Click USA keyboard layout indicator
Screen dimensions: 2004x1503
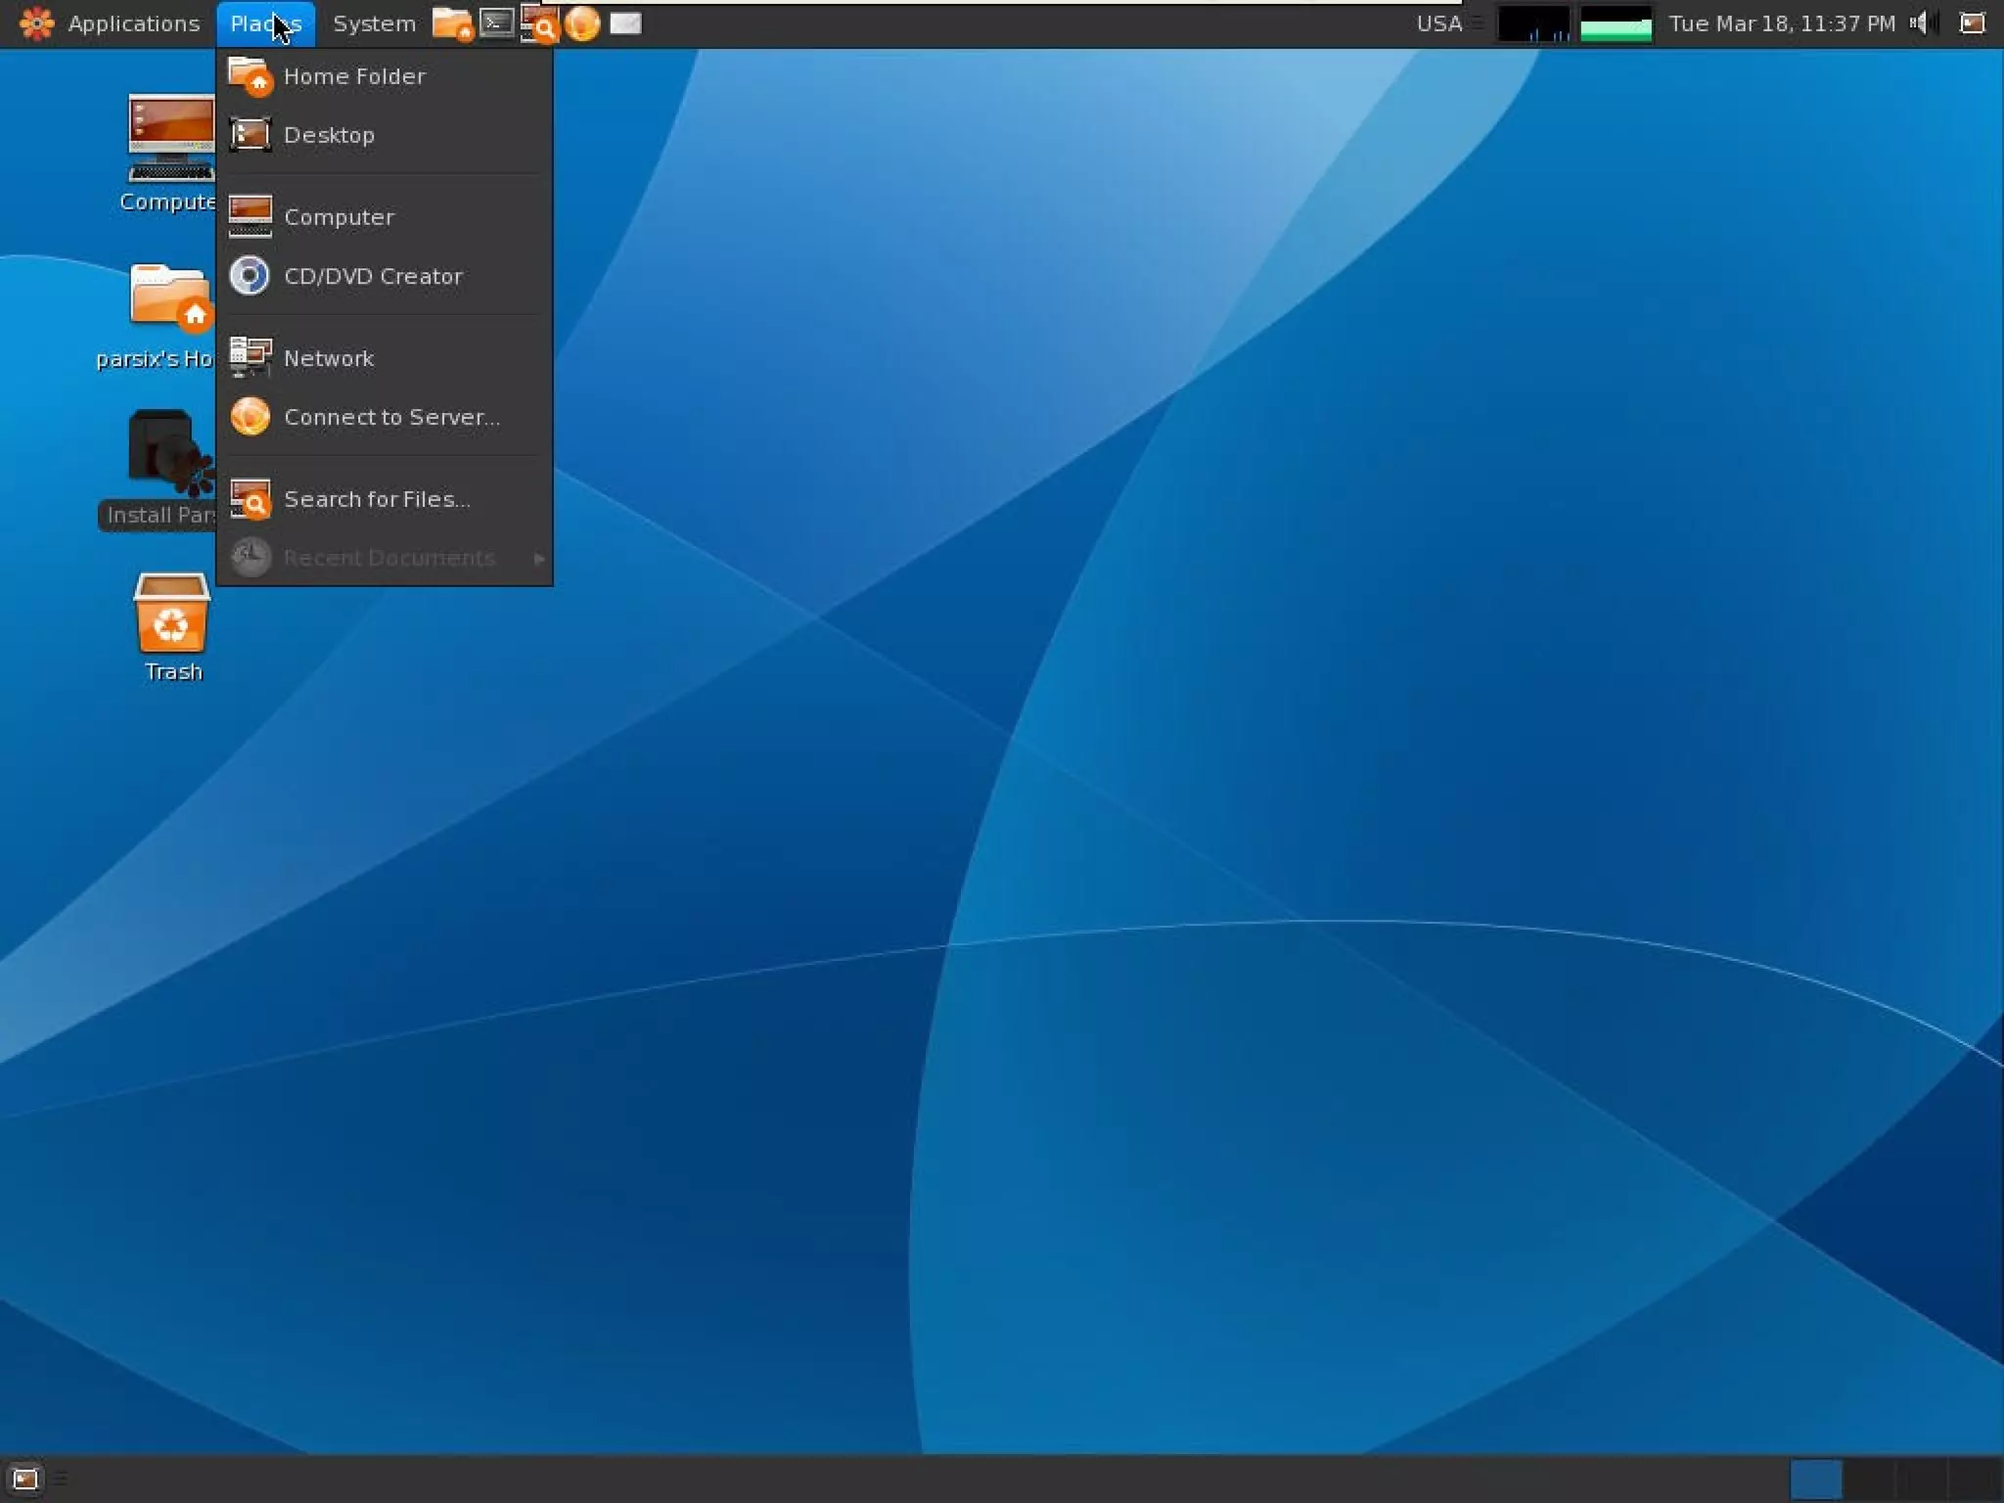[x=1439, y=23]
